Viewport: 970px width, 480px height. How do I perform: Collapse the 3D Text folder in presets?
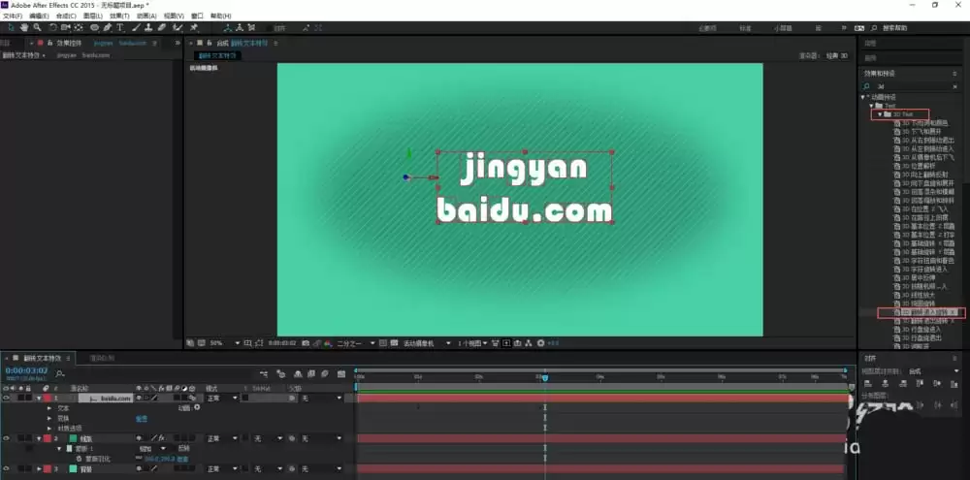pyautogui.click(x=880, y=114)
